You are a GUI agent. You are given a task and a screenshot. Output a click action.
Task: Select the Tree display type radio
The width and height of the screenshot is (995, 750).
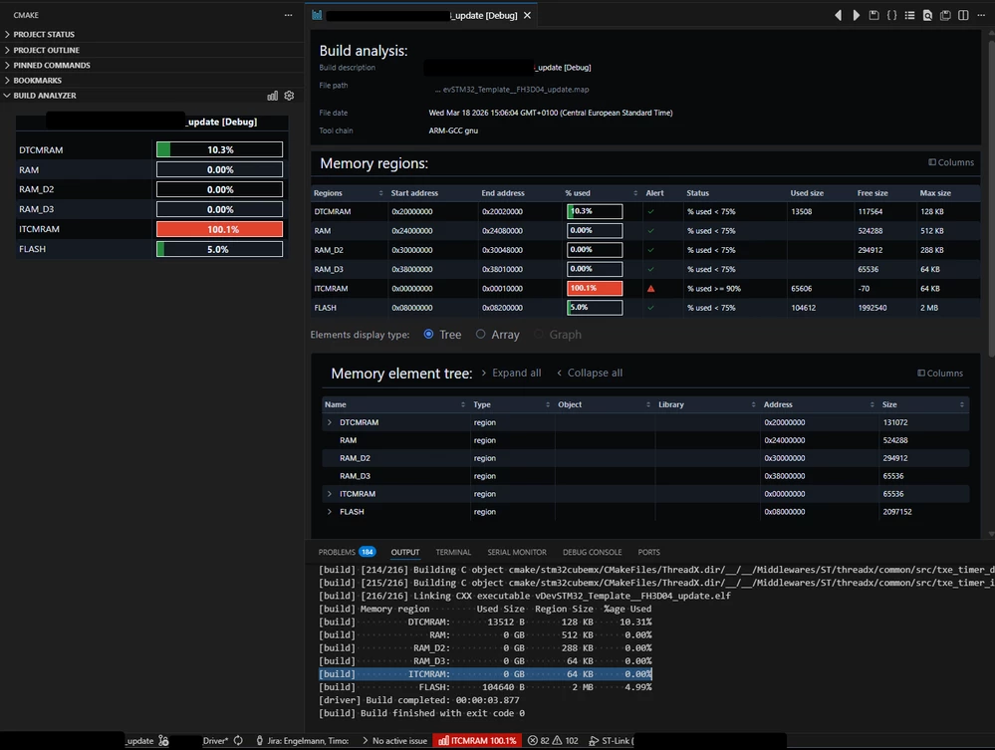pyautogui.click(x=428, y=334)
